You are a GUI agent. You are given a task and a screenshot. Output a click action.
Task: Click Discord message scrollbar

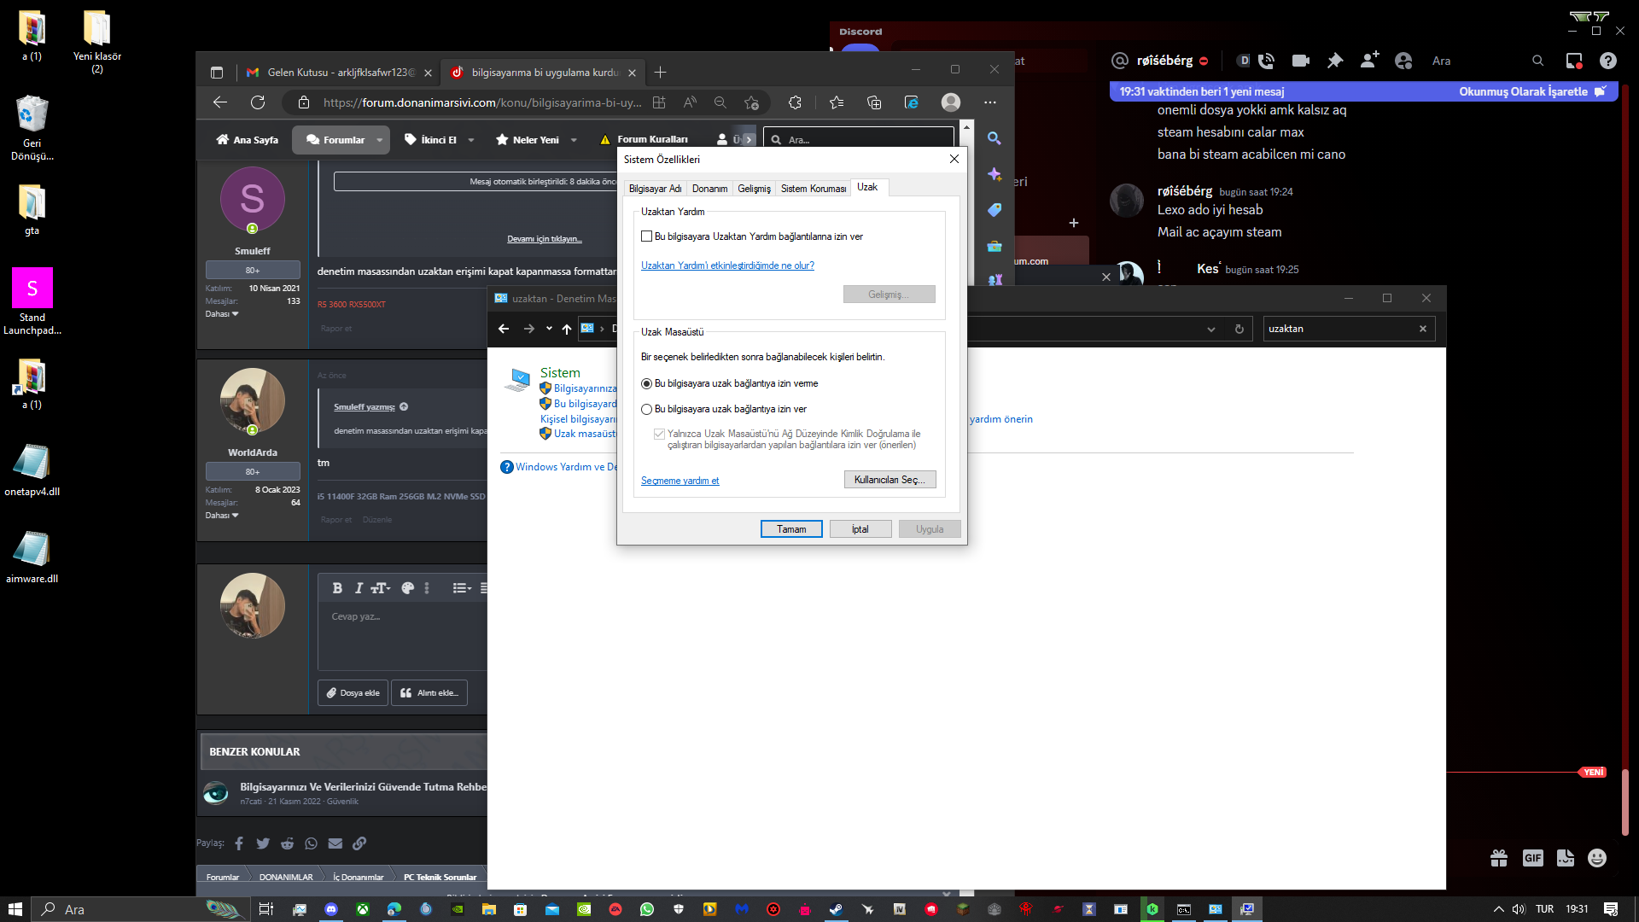point(1625,802)
